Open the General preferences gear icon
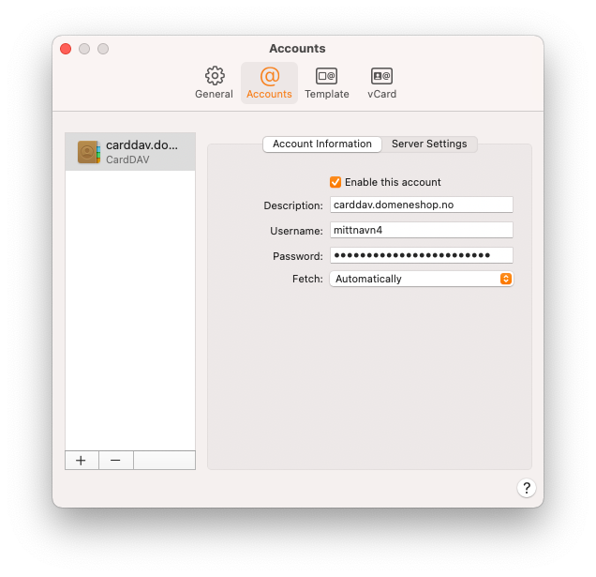Viewport: 596px width, 577px height. point(215,76)
